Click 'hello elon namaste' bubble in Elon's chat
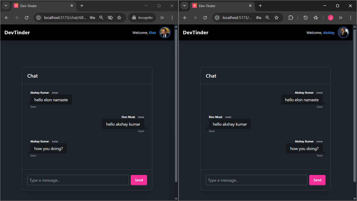 point(51,100)
